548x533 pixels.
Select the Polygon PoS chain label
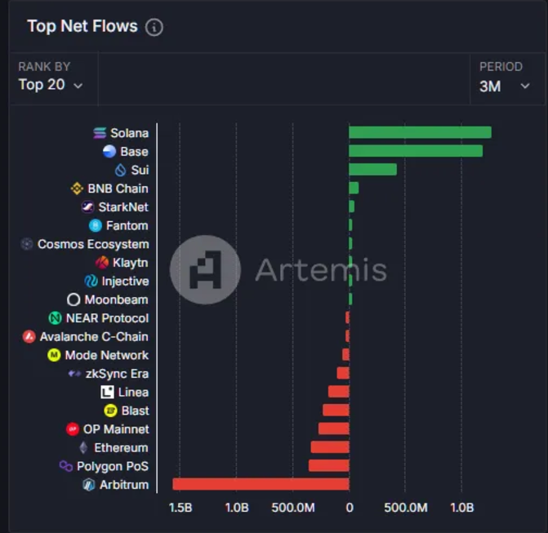[x=112, y=466]
